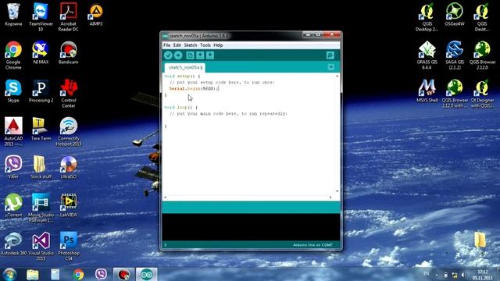Screen dimensions: 500x281
Task: Select the Qt Designer with QGIS icon
Action: coord(482,94)
